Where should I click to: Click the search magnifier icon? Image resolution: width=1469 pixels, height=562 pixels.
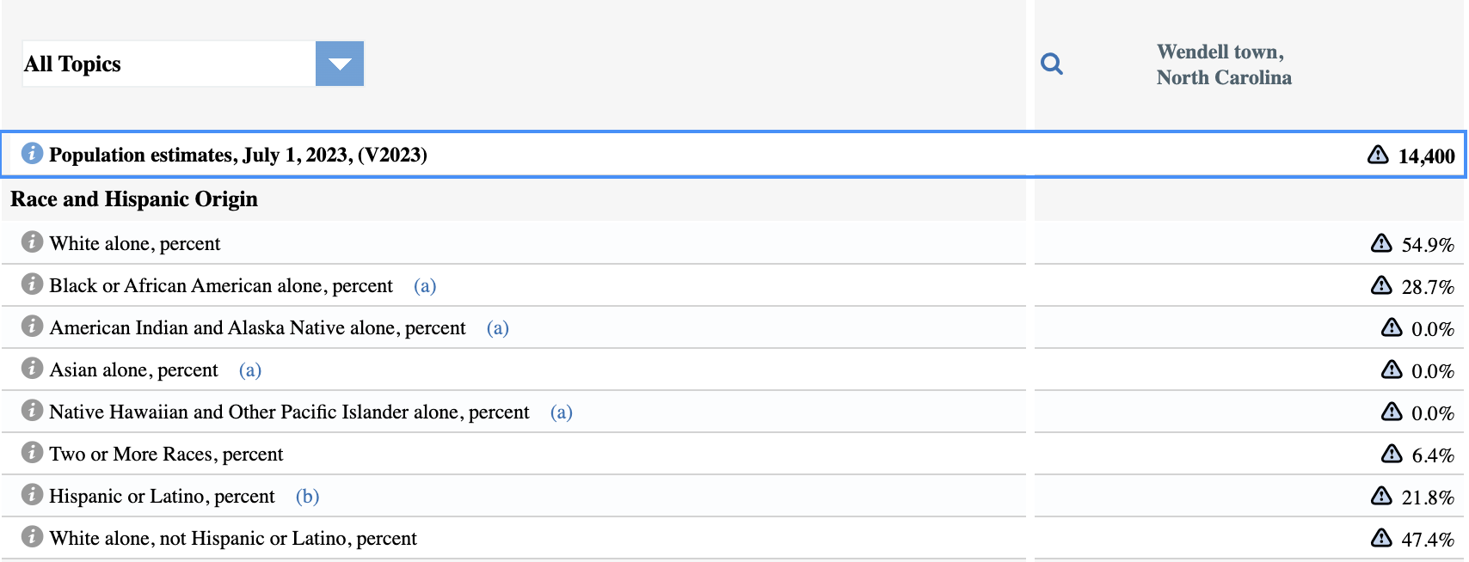[1051, 64]
